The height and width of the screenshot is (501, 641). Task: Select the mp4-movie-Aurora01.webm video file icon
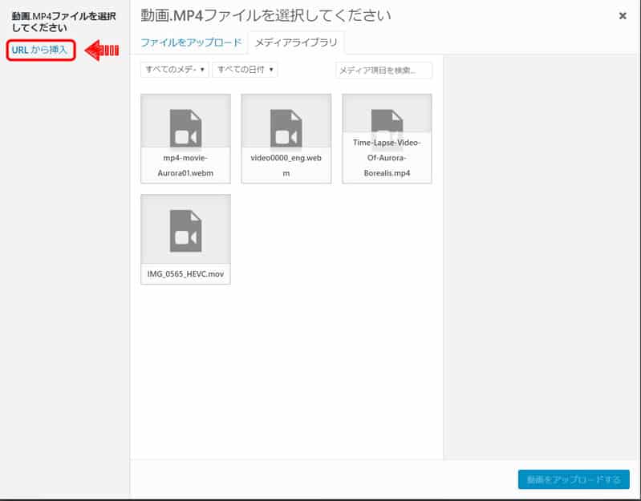[x=185, y=127]
